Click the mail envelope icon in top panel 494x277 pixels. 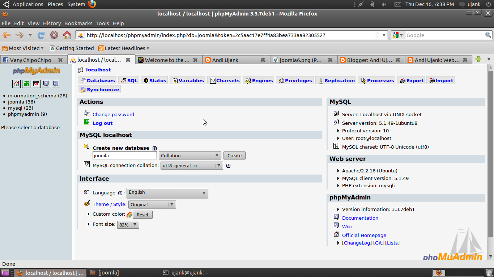pos(397,4)
